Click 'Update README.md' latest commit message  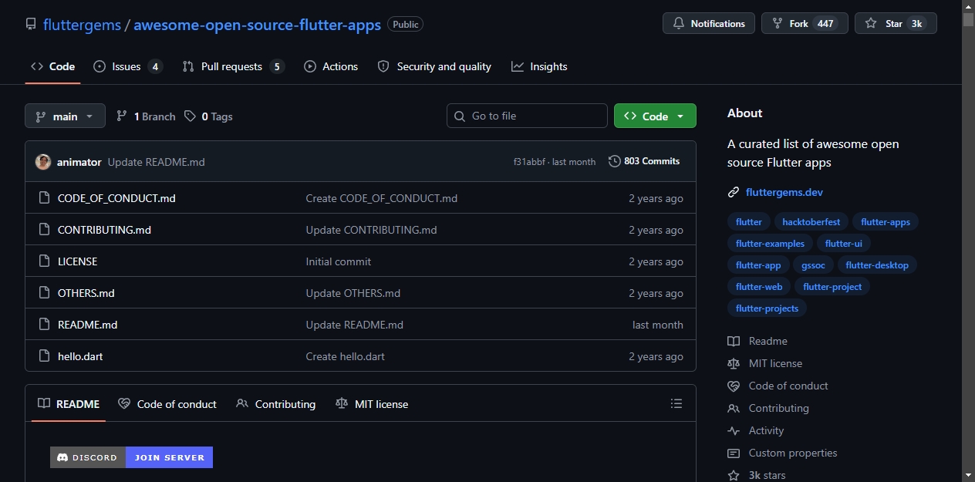157,162
